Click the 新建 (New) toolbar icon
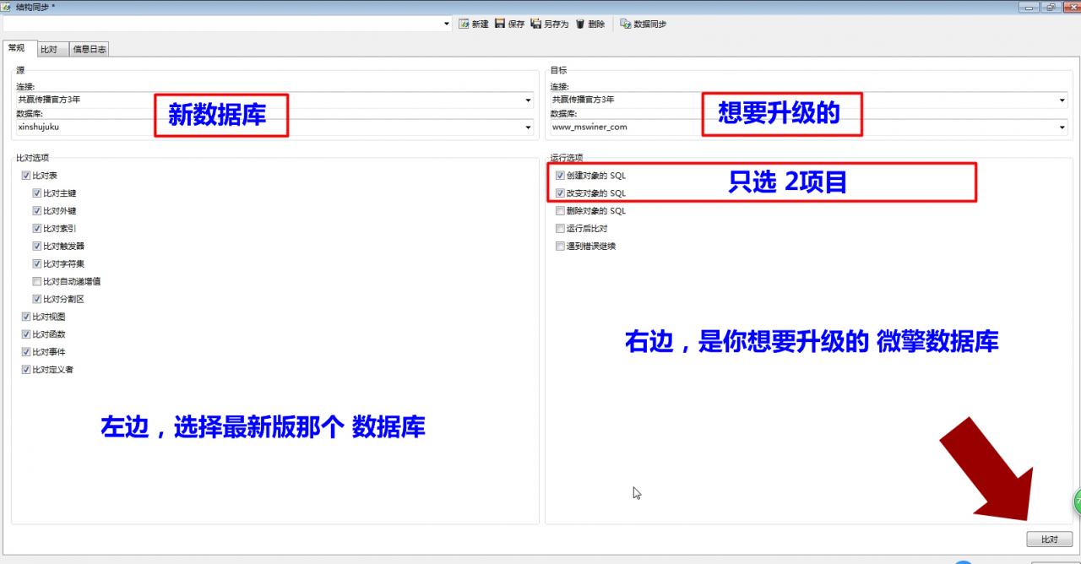 464,24
